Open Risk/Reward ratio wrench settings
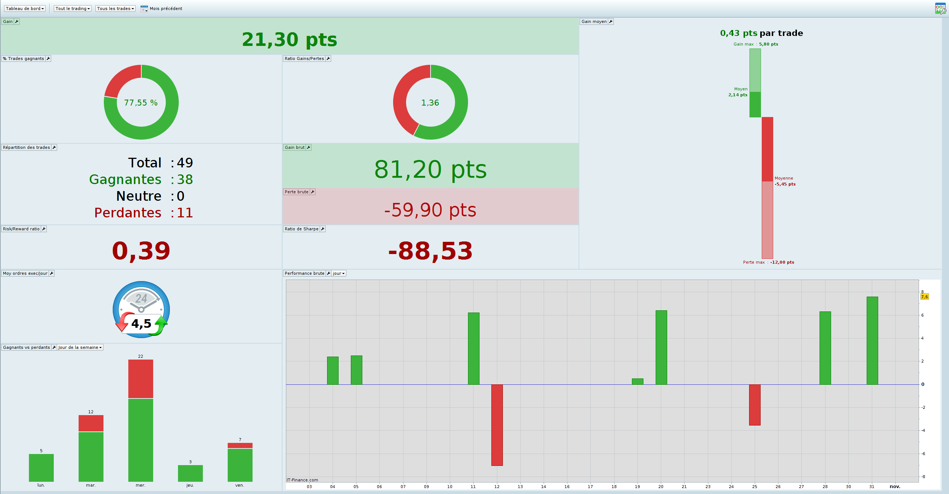This screenshot has width=949, height=494. tap(44, 229)
